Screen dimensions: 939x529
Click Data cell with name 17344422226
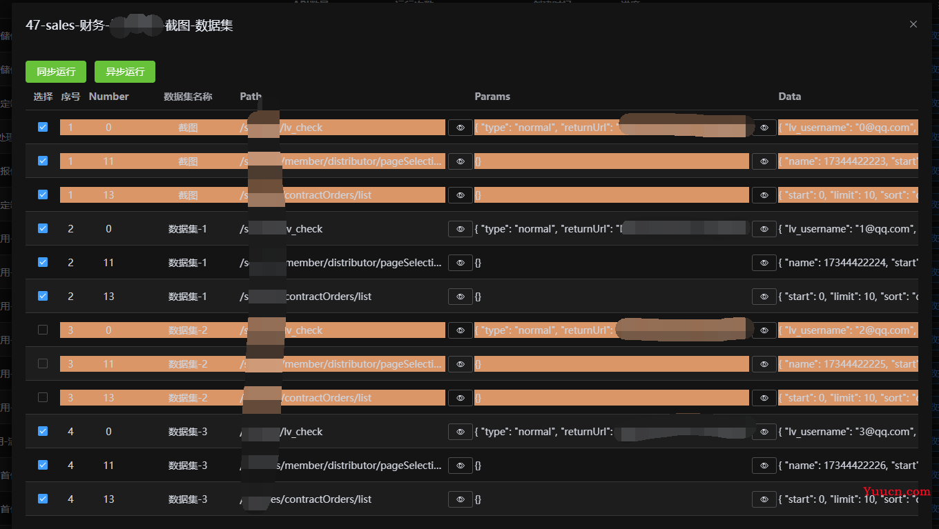848,466
